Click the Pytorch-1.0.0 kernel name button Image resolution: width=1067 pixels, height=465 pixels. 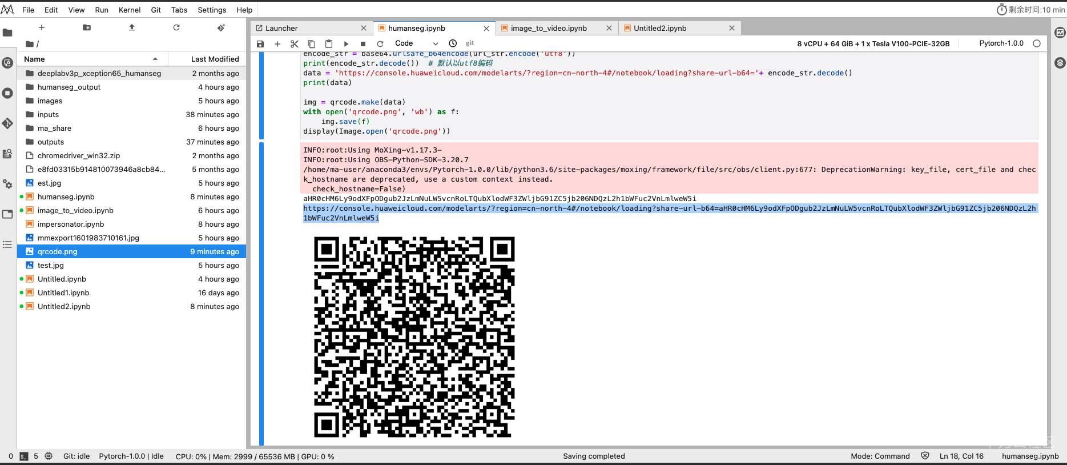coord(1001,43)
